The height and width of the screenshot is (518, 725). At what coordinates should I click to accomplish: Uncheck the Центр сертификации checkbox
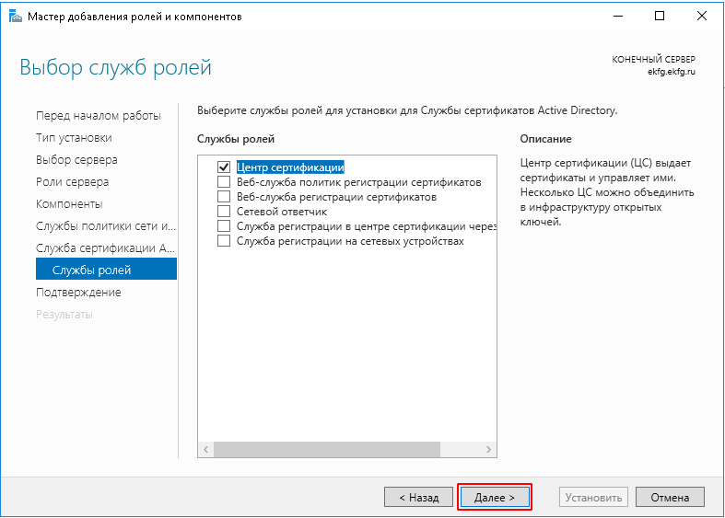coord(223,167)
